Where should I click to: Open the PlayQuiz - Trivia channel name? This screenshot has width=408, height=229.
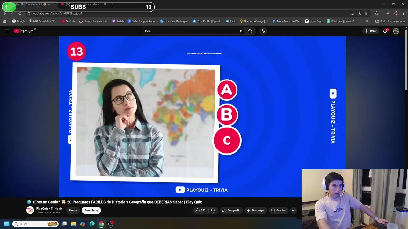(x=47, y=209)
